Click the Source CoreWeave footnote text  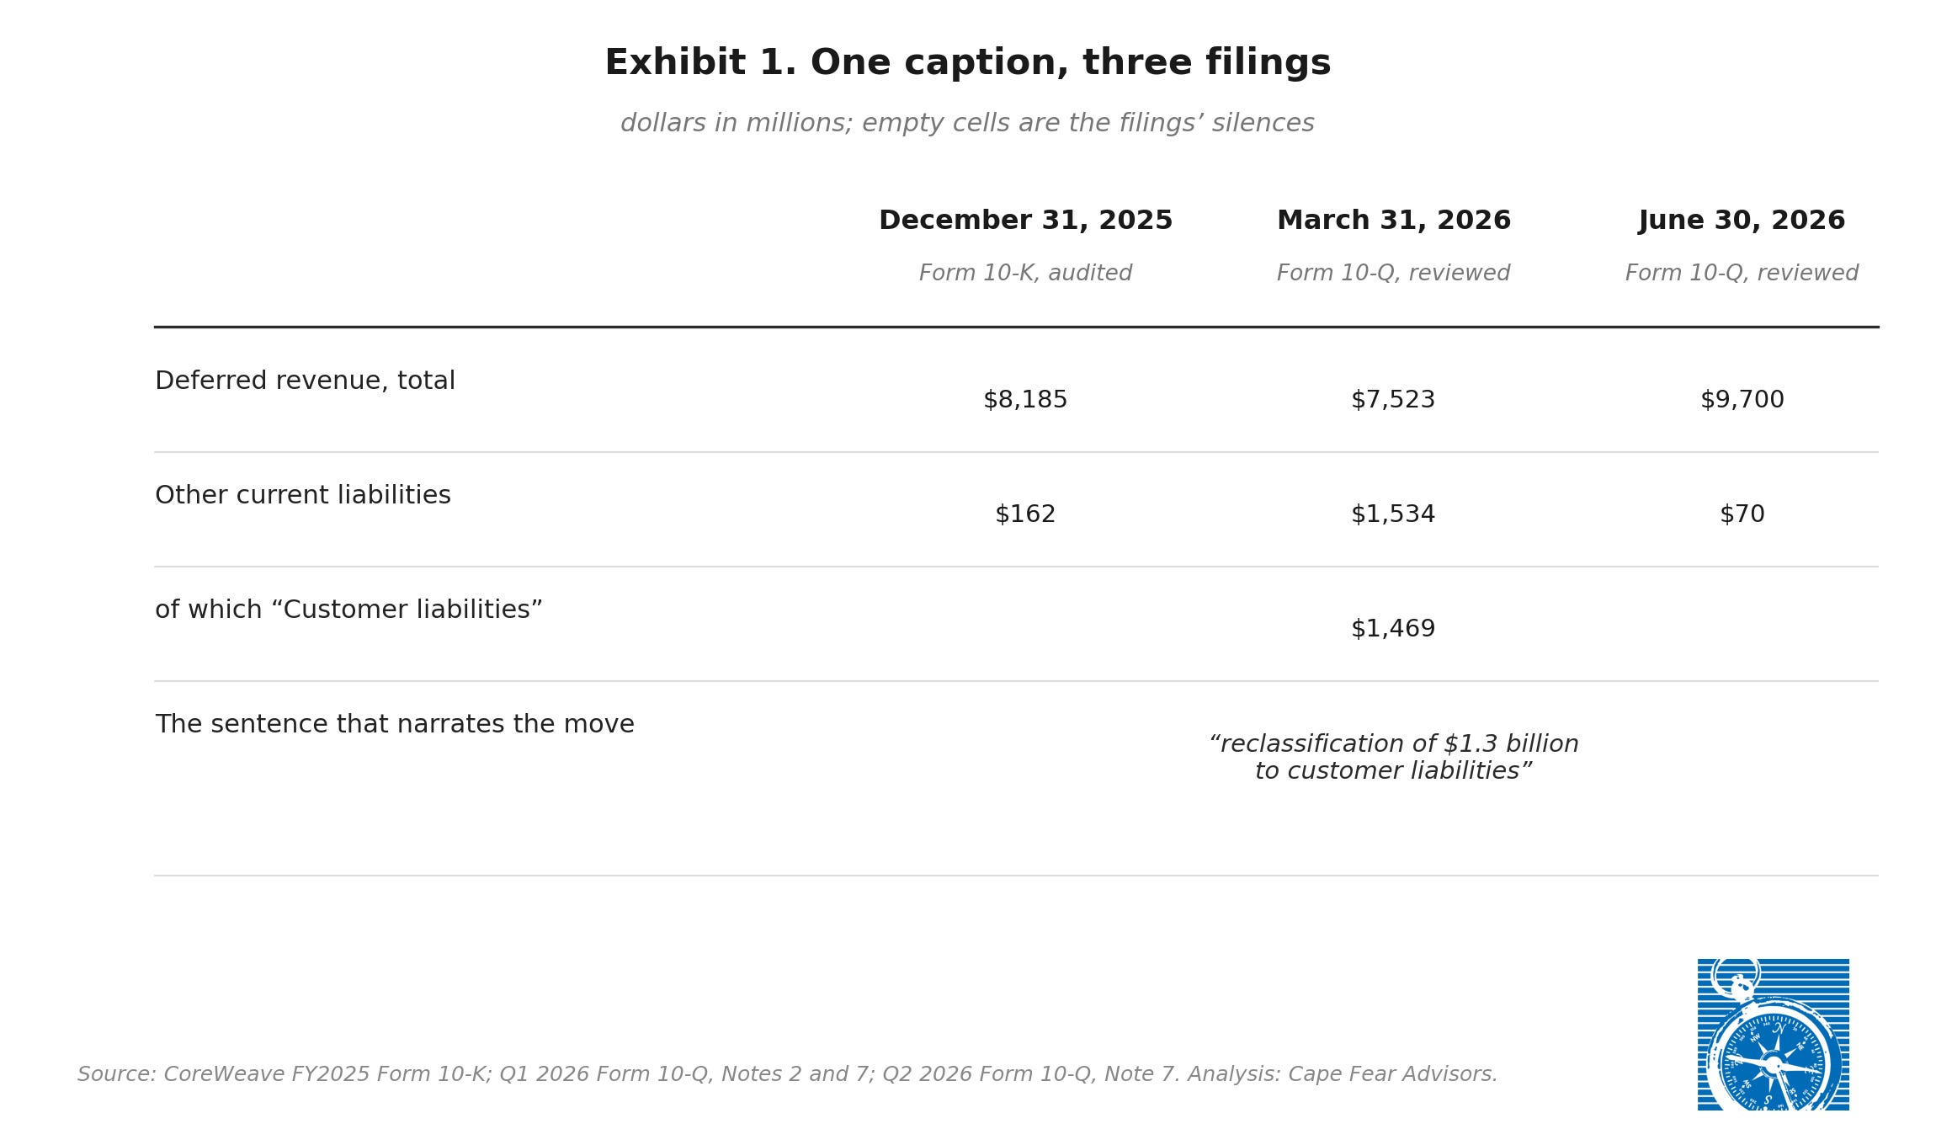(788, 1075)
